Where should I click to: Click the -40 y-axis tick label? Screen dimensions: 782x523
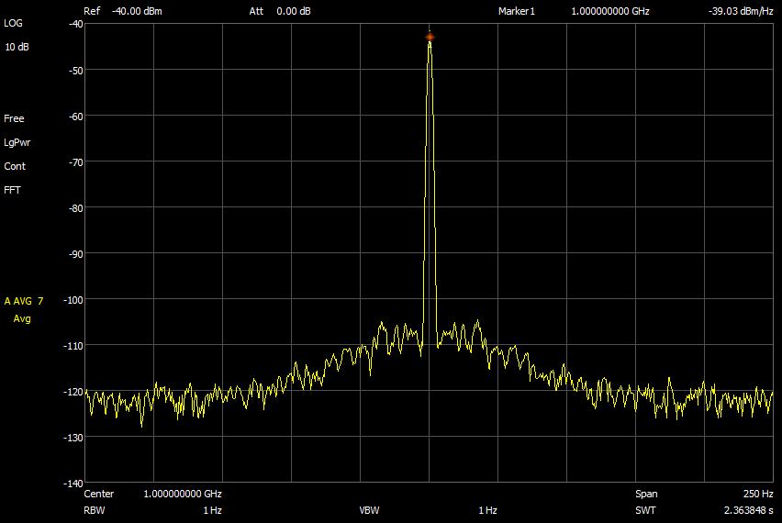pos(75,24)
